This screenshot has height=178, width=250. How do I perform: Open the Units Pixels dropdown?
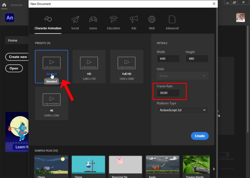coord(182,76)
